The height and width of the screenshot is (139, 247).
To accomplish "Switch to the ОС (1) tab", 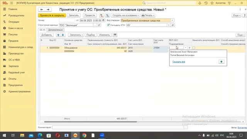I will click(42, 30).
